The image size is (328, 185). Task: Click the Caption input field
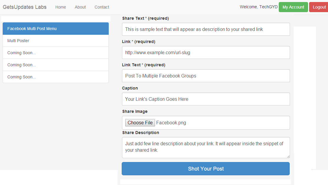click(x=206, y=99)
